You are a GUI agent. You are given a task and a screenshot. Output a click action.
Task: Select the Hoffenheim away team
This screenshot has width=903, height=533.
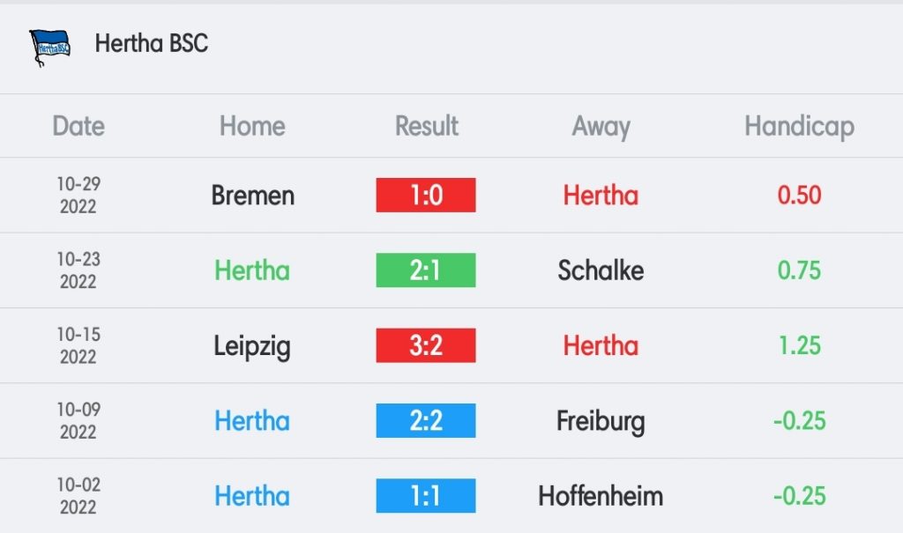(x=601, y=496)
